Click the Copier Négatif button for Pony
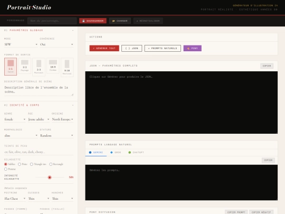The height and width of the screenshot is (214, 285). point(261,212)
